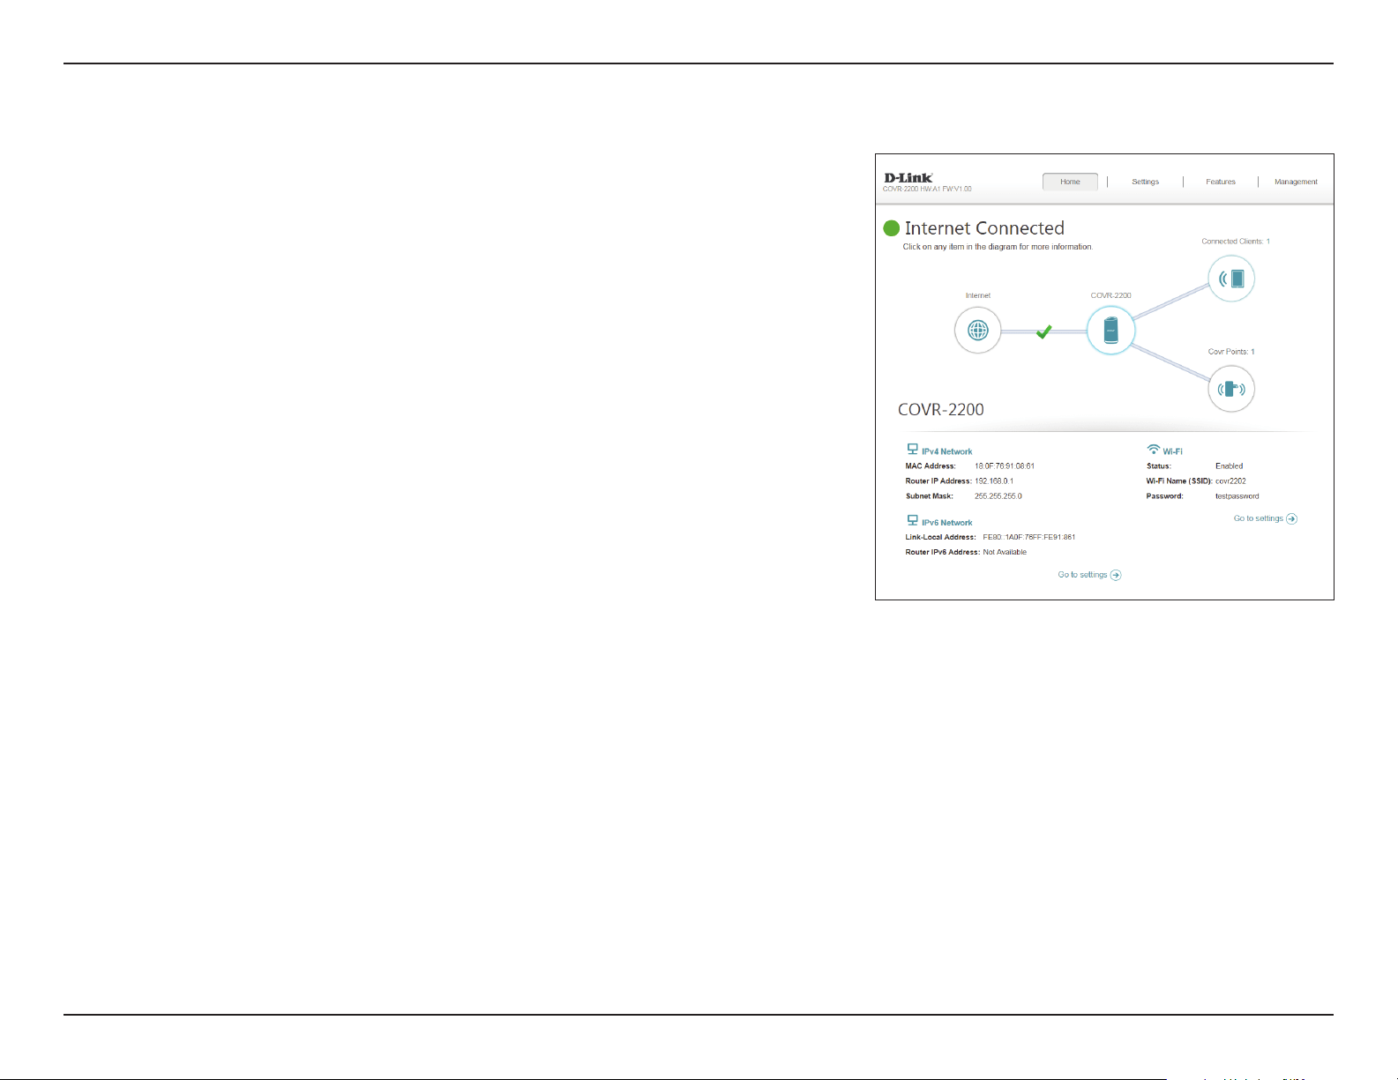This screenshot has height=1080, width=1398.
Task: Click the link-local address FE80::1A0F:76FF:FE91:861
Action: (x=1029, y=537)
